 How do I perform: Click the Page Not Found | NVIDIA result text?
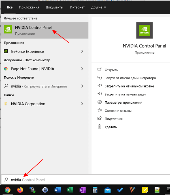pyautogui.click(x=33, y=69)
